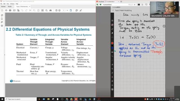The height and width of the screenshot is (101, 180).
Task: Open the Window menu in Acrobat
Action: point(12,4)
